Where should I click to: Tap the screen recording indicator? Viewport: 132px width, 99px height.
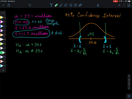point(116,1)
